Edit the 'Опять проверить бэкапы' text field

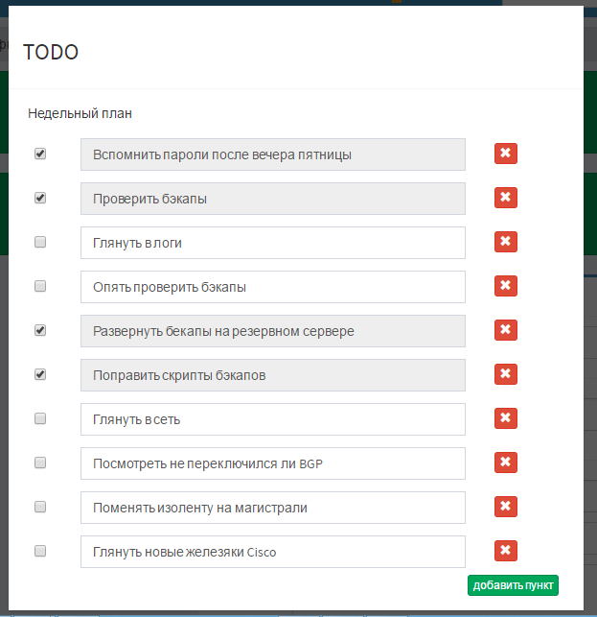273,287
